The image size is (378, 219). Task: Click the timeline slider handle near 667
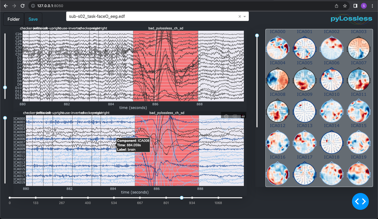[140, 198]
